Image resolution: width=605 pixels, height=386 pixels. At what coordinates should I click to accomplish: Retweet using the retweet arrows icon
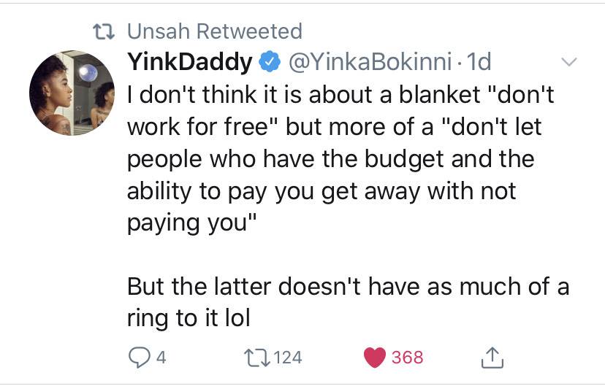pos(256,358)
